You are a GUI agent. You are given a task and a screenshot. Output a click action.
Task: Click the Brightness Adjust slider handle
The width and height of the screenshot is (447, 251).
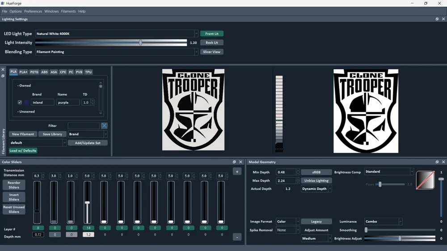pyautogui.click(x=400, y=238)
